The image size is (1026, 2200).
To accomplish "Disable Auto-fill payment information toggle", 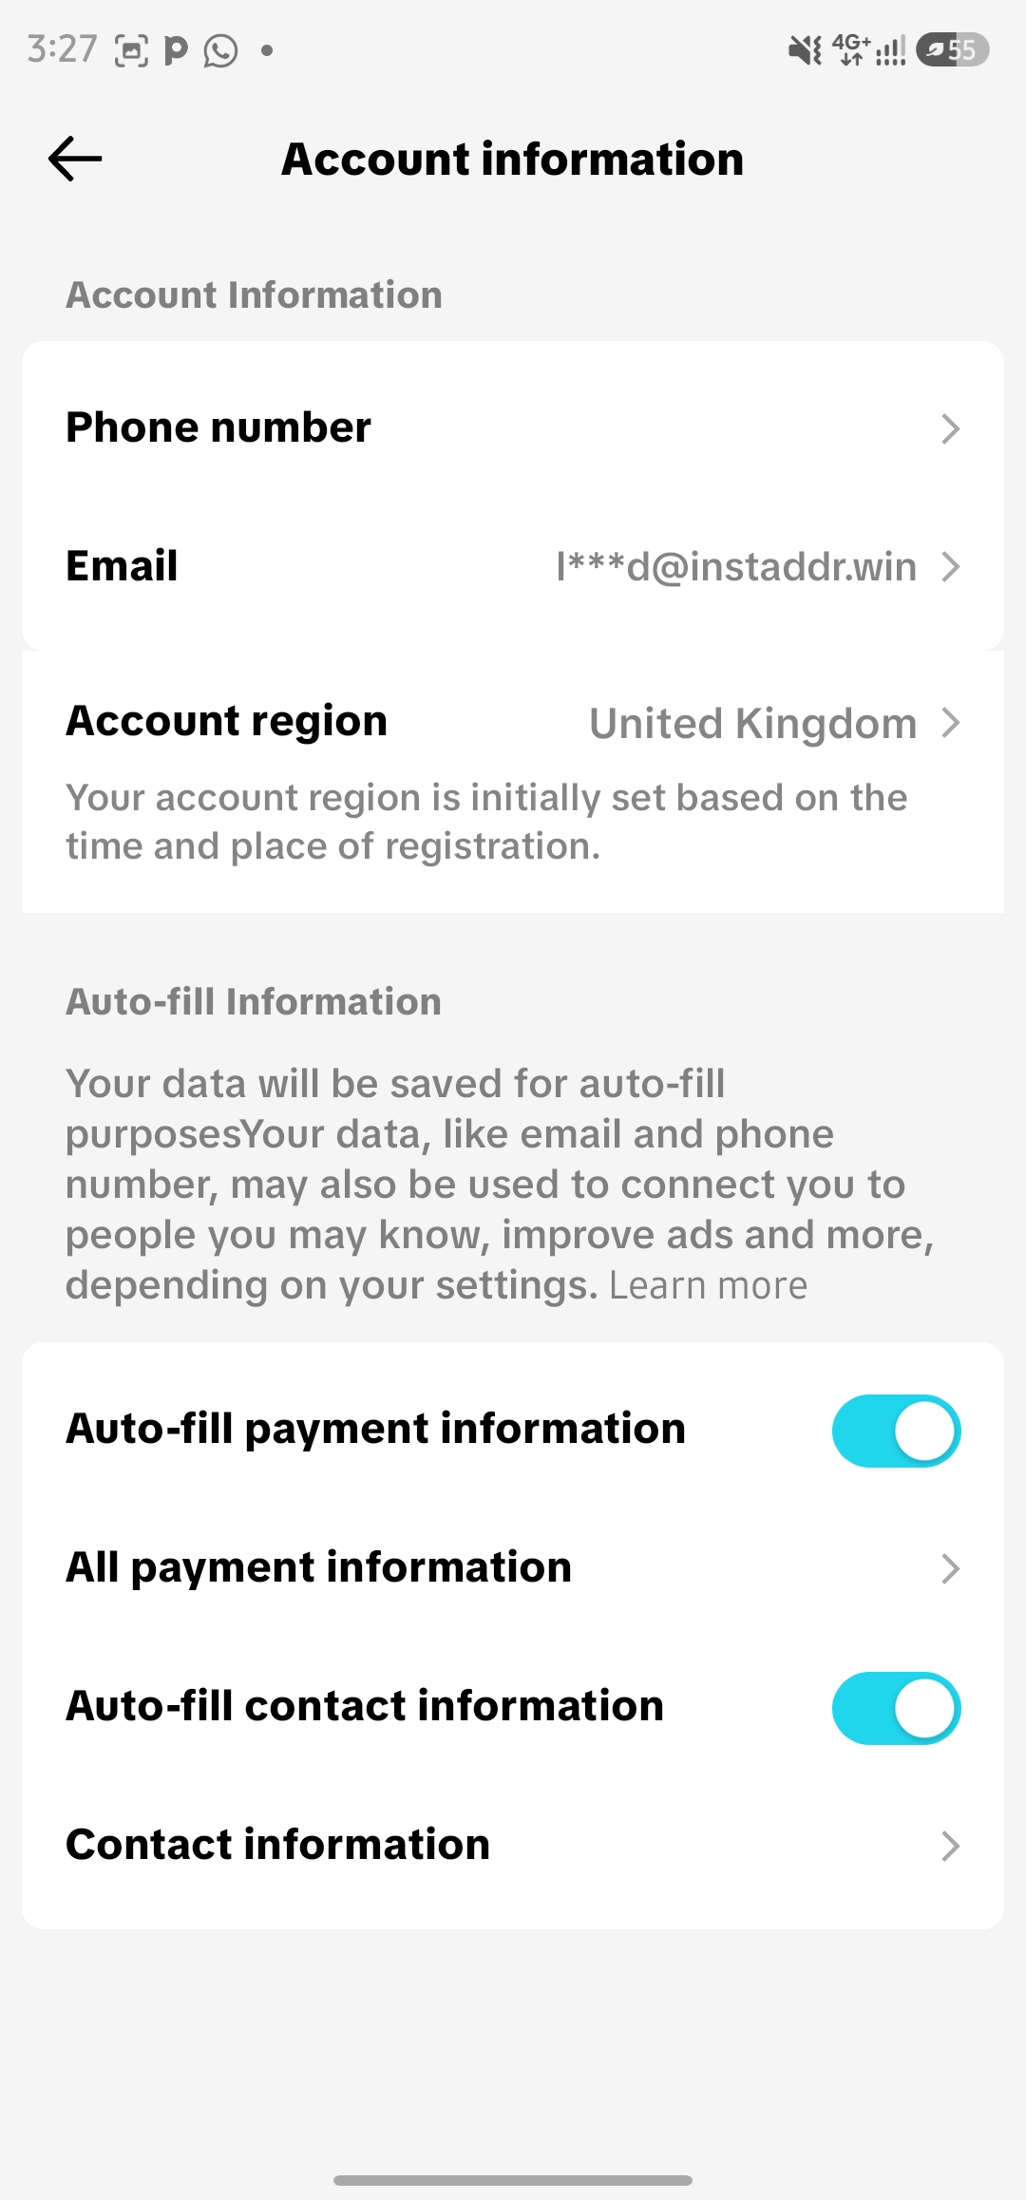I will 897,1431.
